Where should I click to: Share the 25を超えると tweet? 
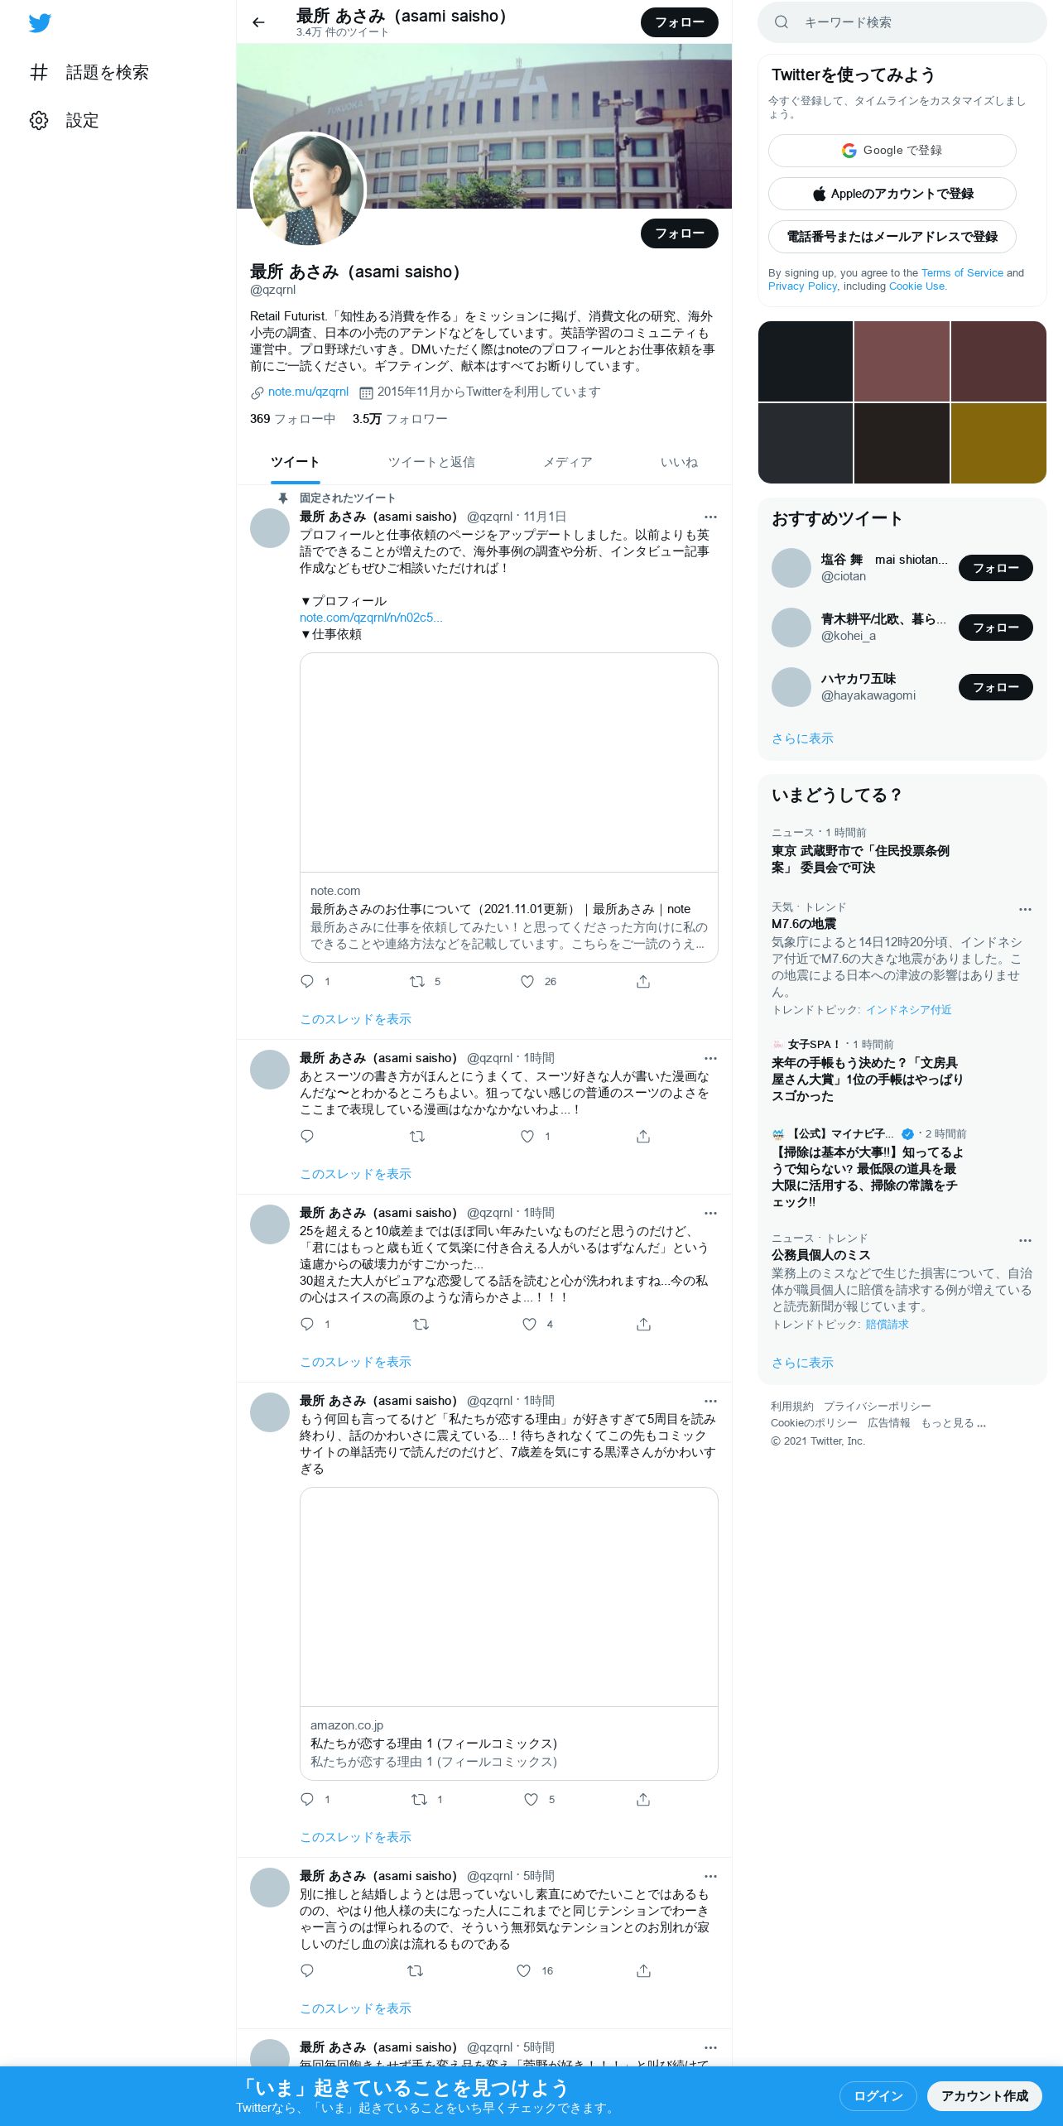pos(643,1324)
